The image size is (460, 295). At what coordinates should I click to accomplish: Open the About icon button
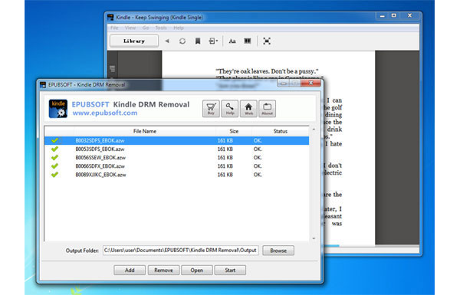268,109
